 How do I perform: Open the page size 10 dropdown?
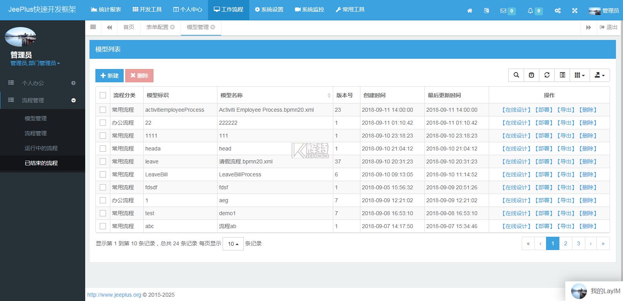coord(233,244)
